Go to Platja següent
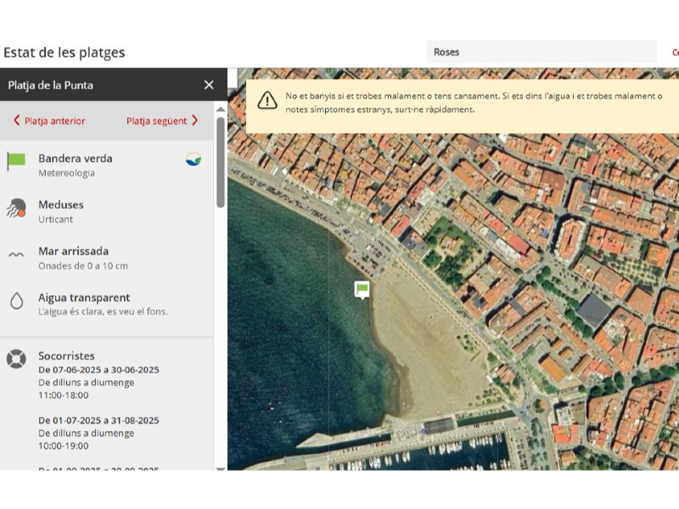The width and height of the screenshot is (679, 509). 157,120
